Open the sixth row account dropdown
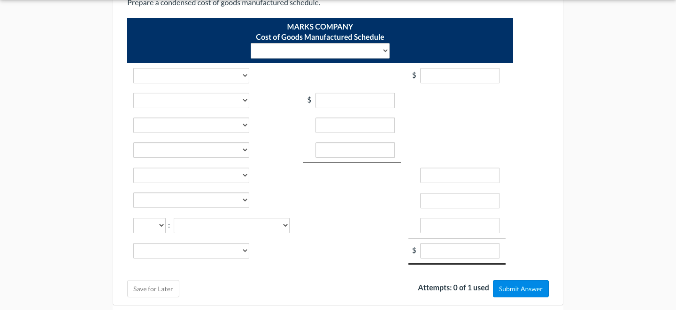Viewport: 676px width, 310px height. click(x=191, y=200)
